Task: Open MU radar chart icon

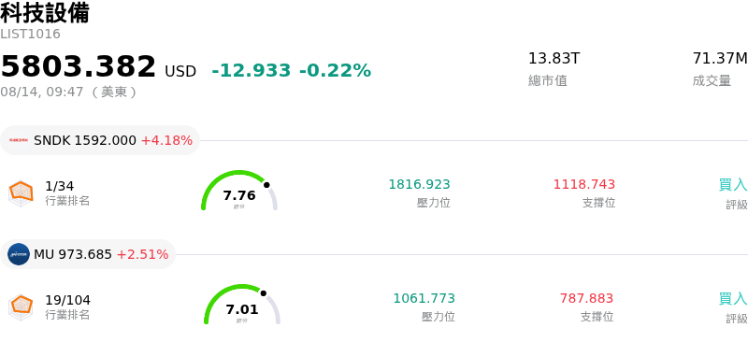Action: [x=21, y=307]
